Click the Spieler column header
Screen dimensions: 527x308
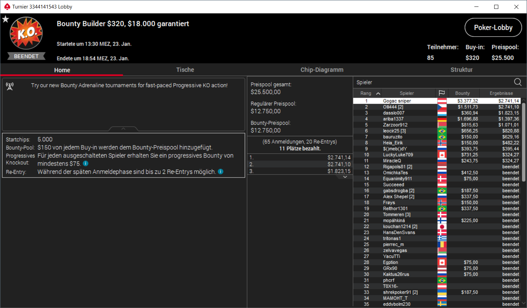[407, 93]
